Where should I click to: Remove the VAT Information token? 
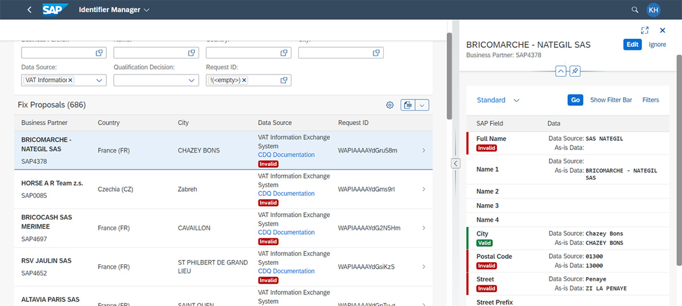point(70,80)
